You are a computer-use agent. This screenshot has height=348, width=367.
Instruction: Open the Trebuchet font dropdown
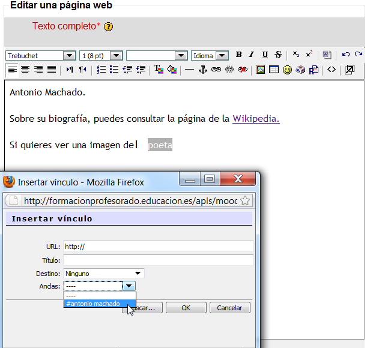click(x=40, y=55)
